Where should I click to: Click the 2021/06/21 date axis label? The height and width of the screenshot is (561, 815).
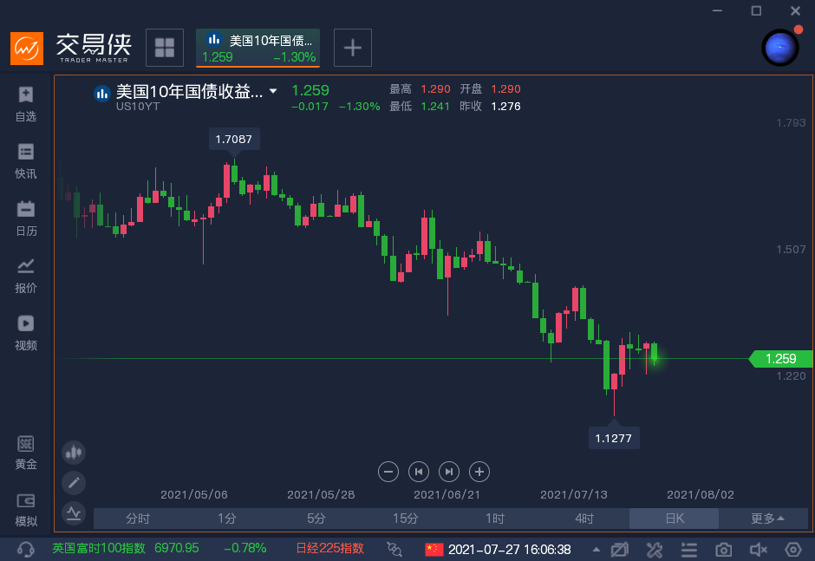(x=447, y=494)
